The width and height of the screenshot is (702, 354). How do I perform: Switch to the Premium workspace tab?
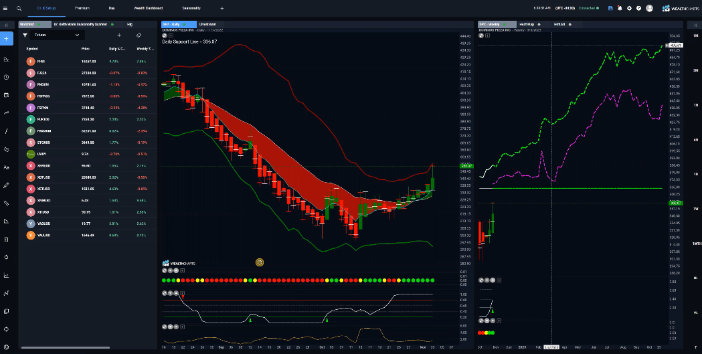pyautogui.click(x=82, y=8)
